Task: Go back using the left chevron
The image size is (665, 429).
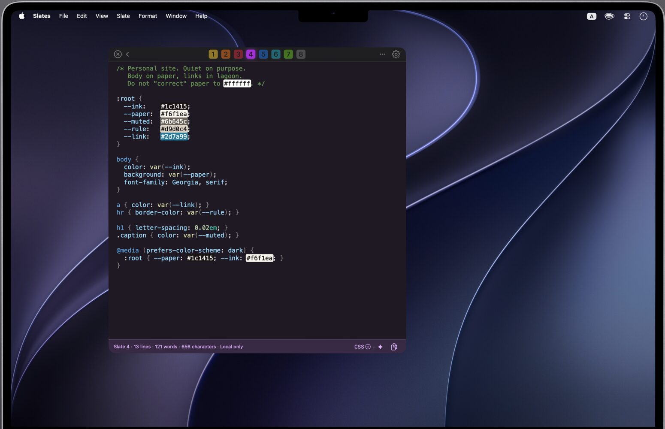Action: point(127,54)
